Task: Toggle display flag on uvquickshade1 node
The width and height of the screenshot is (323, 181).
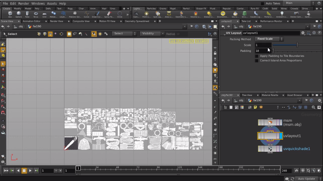Action: point(281,149)
